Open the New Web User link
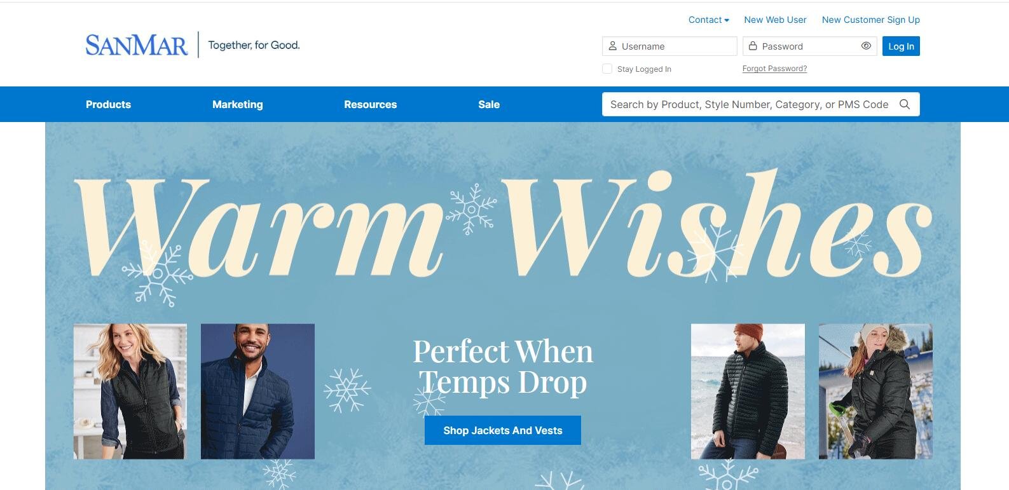The width and height of the screenshot is (1009, 490). tap(775, 20)
